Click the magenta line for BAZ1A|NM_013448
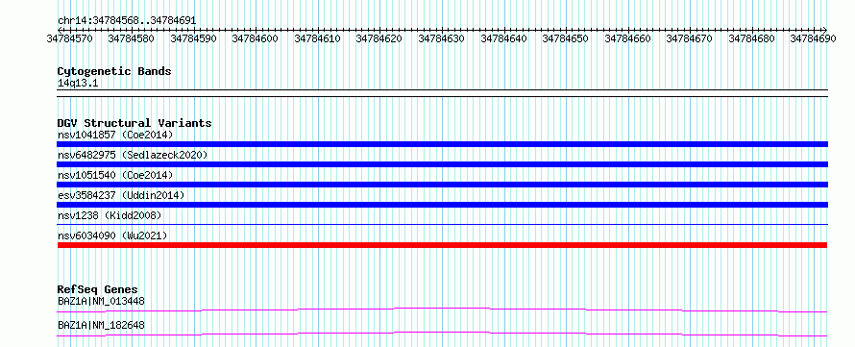The width and height of the screenshot is (855, 347). (x=442, y=310)
